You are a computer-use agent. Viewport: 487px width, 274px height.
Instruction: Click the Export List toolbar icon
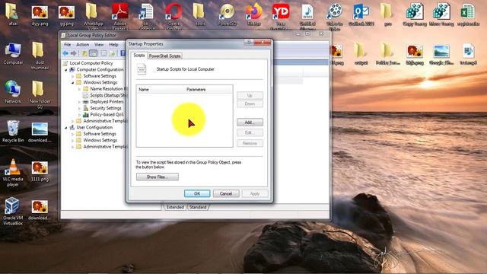[112, 53]
